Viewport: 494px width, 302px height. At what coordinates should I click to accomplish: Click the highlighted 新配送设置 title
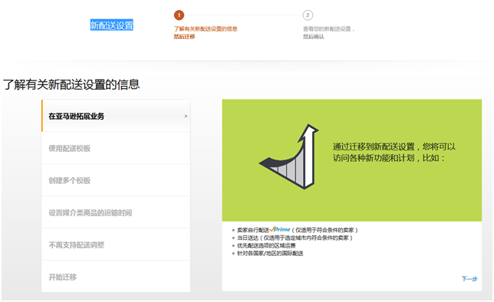(x=111, y=25)
